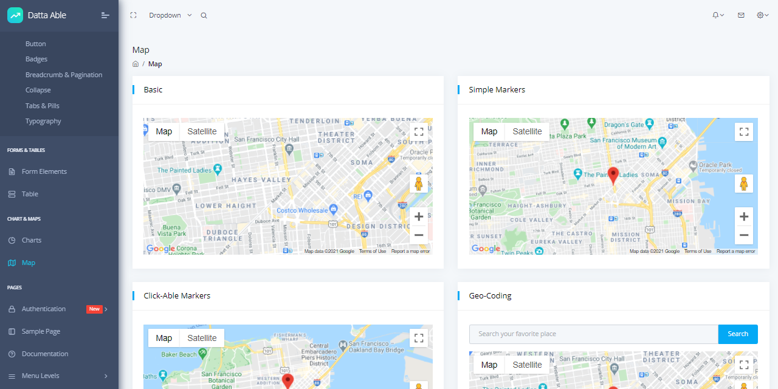Expand the Menu Levels item
Image resolution: width=778 pixels, height=389 pixels.
point(59,376)
